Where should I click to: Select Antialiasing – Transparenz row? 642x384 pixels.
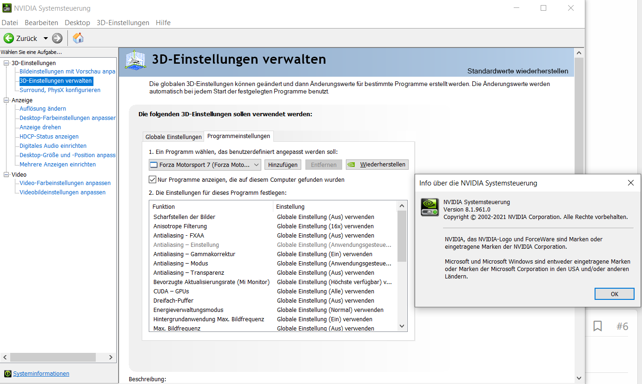273,273
